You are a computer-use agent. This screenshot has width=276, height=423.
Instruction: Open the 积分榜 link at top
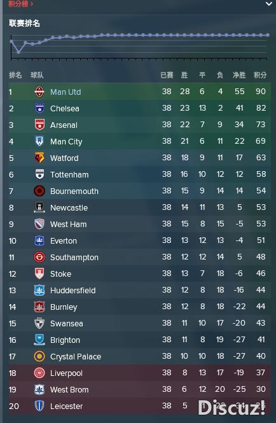click(x=21, y=4)
